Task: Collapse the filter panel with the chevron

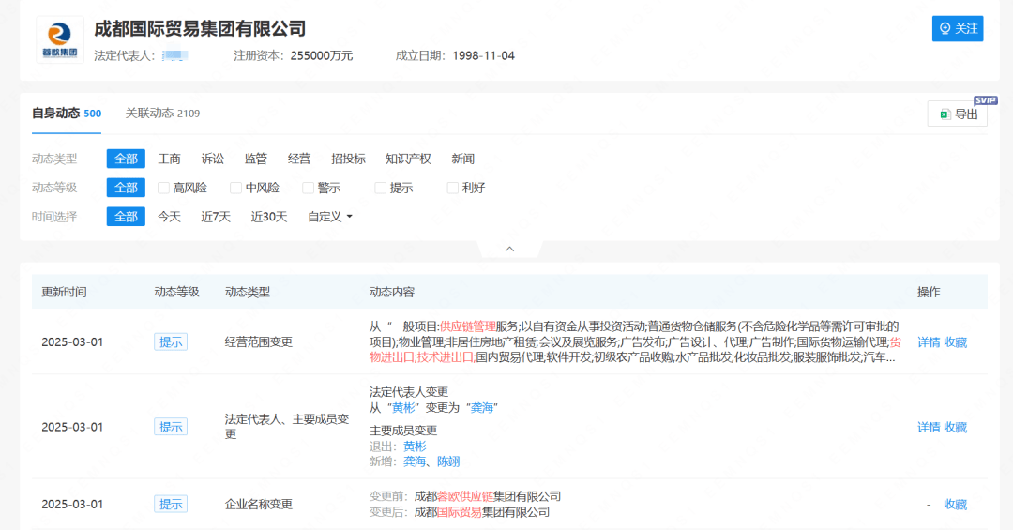Action: pos(509,250)
